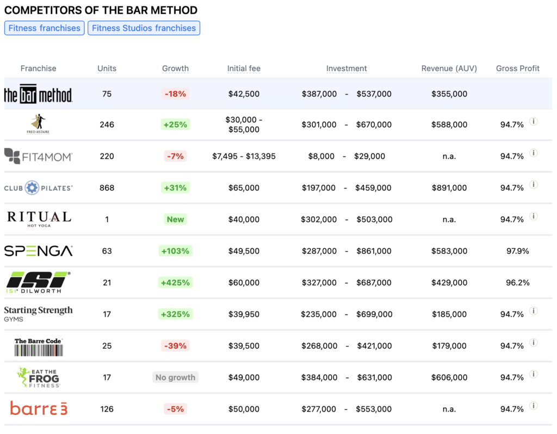Open the ISI Dilworth franchise logo
The image size is (557, 434).
pyautogui.click(x=39, y=282)
